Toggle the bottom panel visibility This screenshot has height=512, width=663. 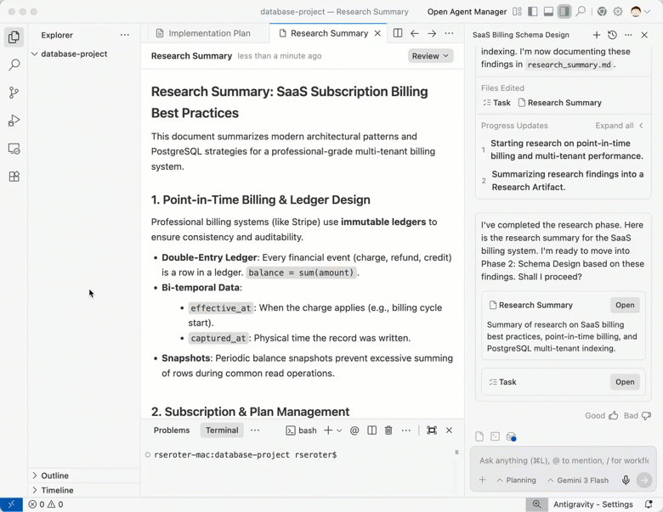[x=548, y=12]
